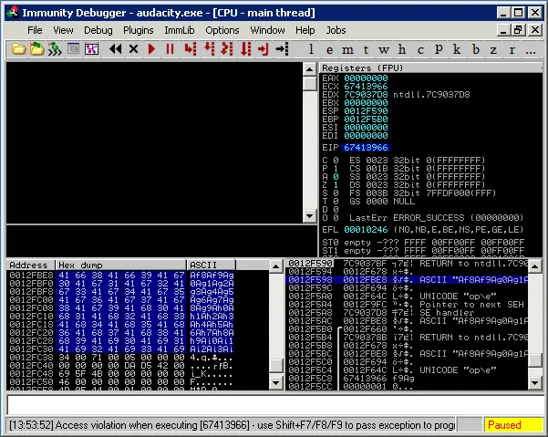Screen dimensions: 548x437
Task: Open the Debug menu
Action: pos(98,30)
